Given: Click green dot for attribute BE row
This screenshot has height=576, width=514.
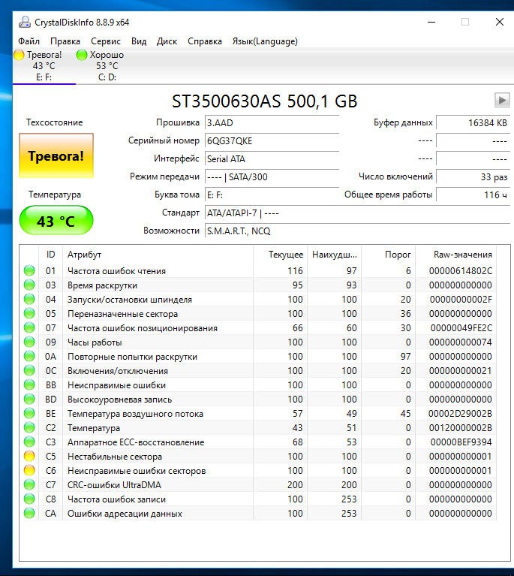Looking at the screenshot, I should [x=29, y=413].
